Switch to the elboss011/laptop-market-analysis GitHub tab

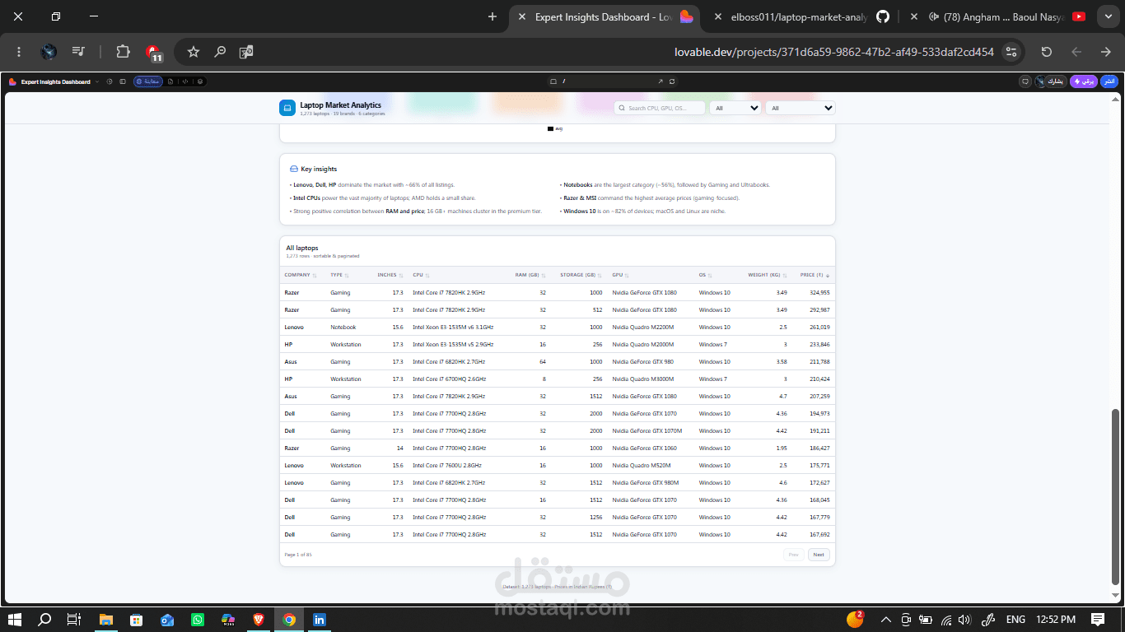pos(799,16)
